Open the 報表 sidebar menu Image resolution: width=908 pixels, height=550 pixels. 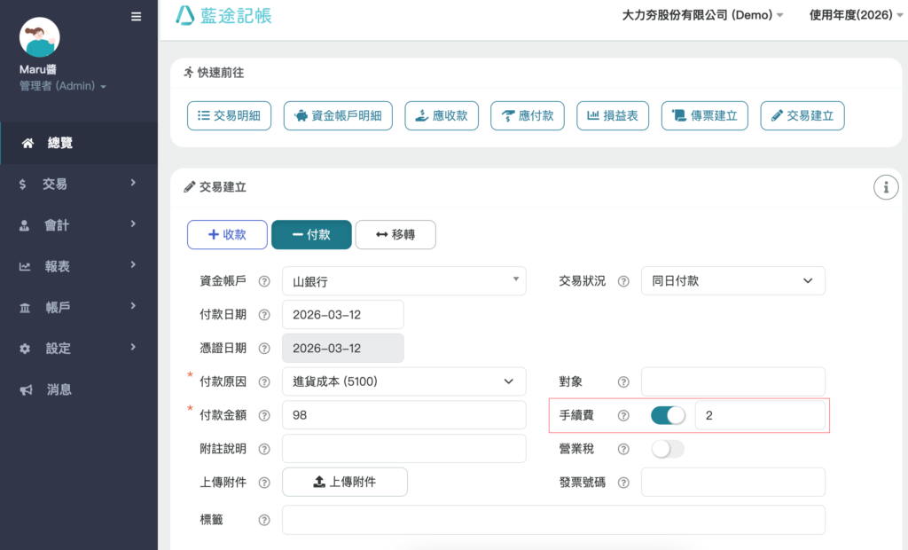pos(79,265)
